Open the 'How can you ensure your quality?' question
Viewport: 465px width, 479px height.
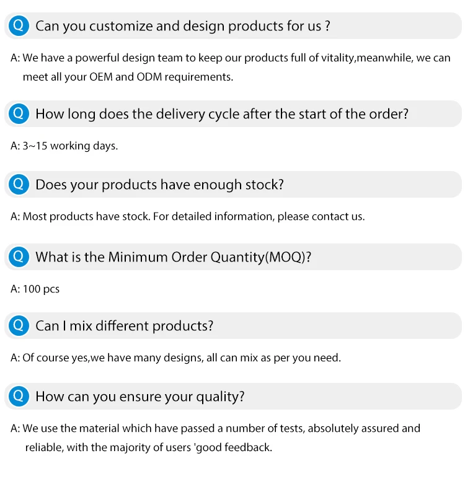pos(233,396)
